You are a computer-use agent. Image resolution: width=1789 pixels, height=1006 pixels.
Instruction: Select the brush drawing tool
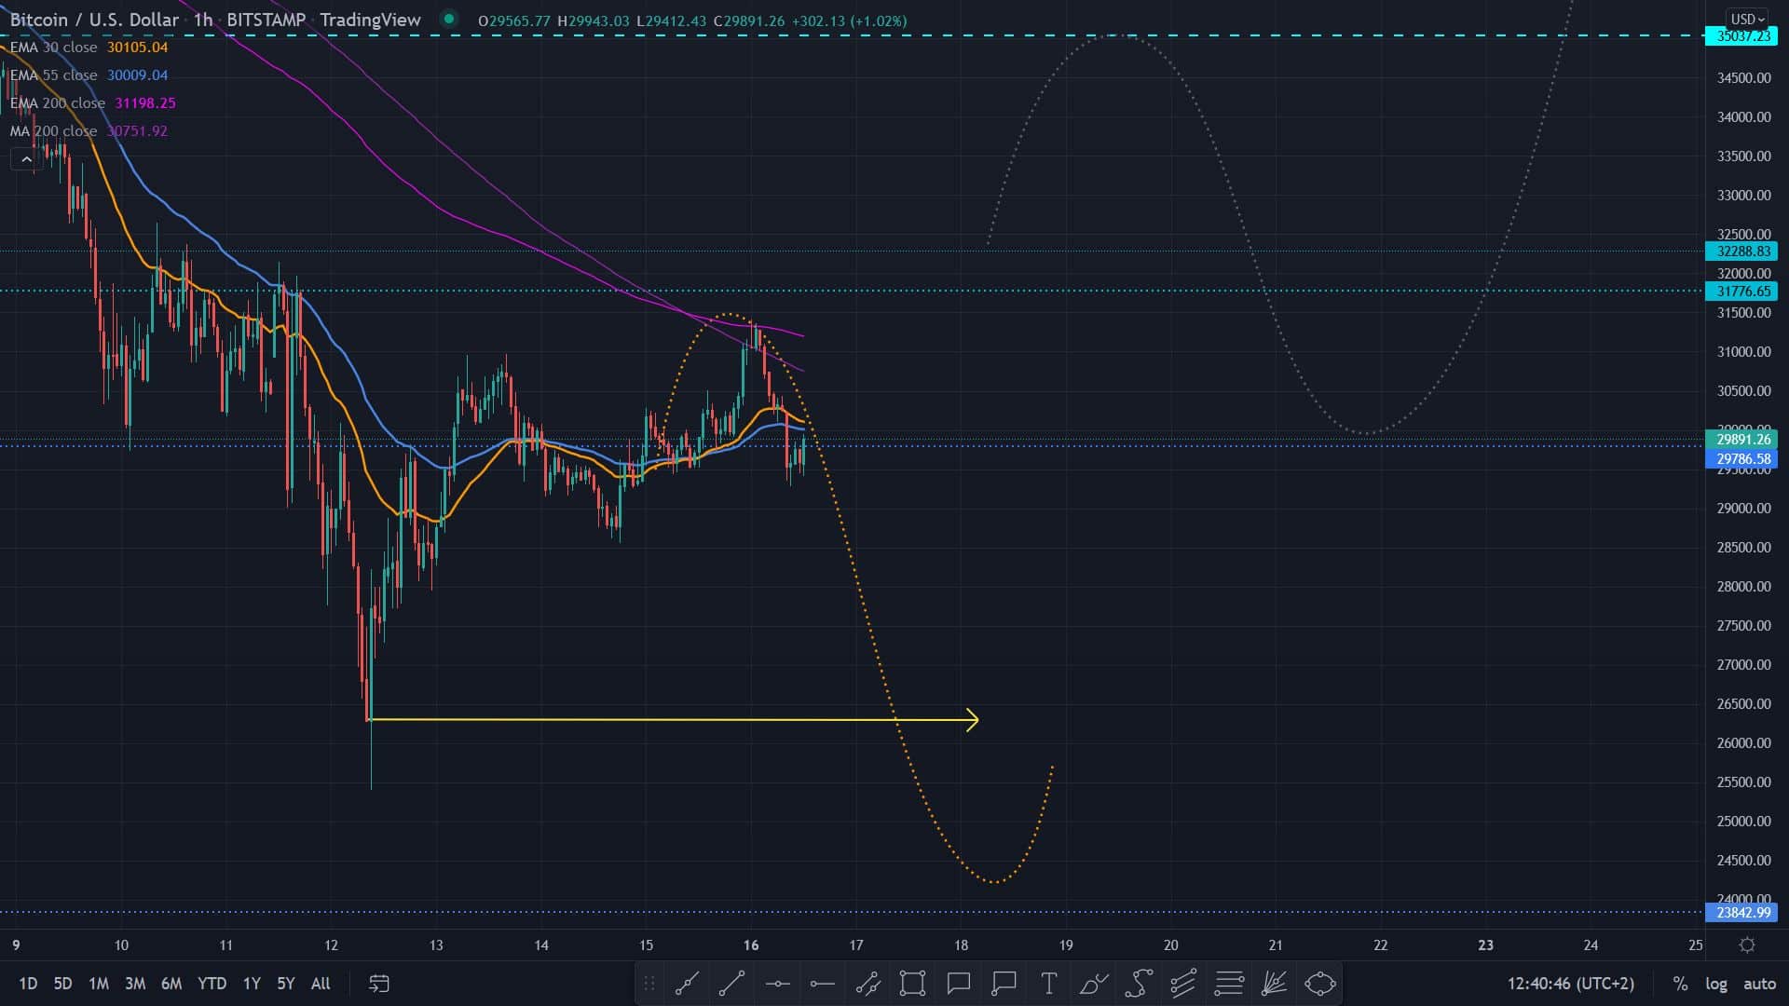[1094, 983]
